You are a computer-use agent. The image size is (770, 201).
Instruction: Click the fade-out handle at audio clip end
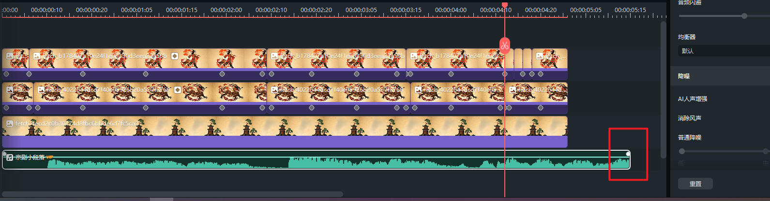tap(628, 154)
